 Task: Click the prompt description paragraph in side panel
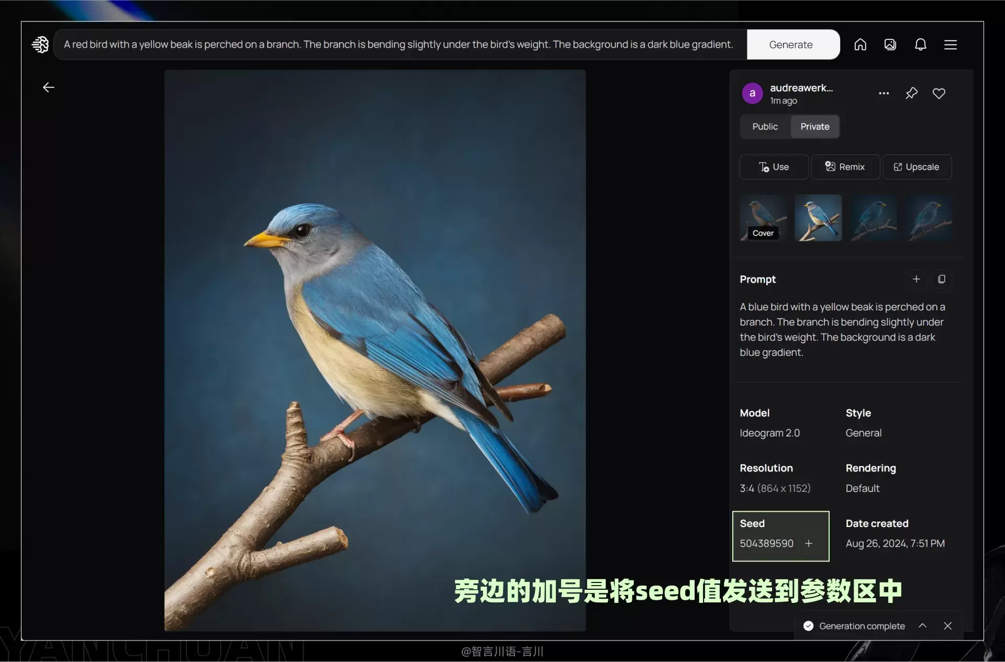[x=842, y=330]
